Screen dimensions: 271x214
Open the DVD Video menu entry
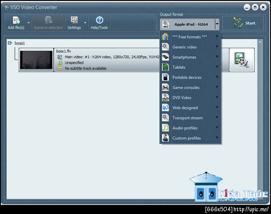point(190,97)
